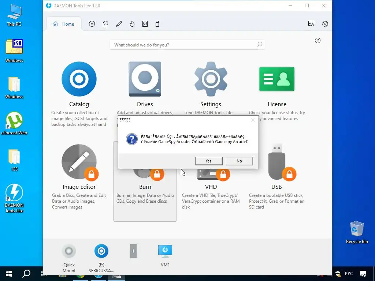The height and width of the screenshot is (281, 375).
Task: Switch to the Home tab
Action: pos(63,24)
